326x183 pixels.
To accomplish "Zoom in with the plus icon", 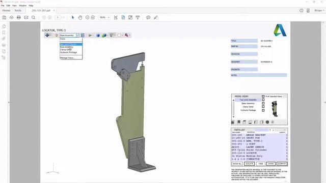I will (93, 18).
